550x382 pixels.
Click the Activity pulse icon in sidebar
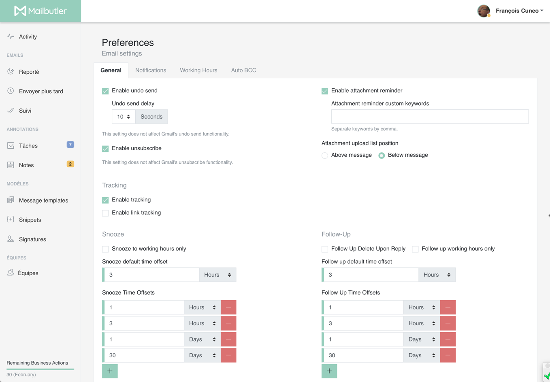11,36
